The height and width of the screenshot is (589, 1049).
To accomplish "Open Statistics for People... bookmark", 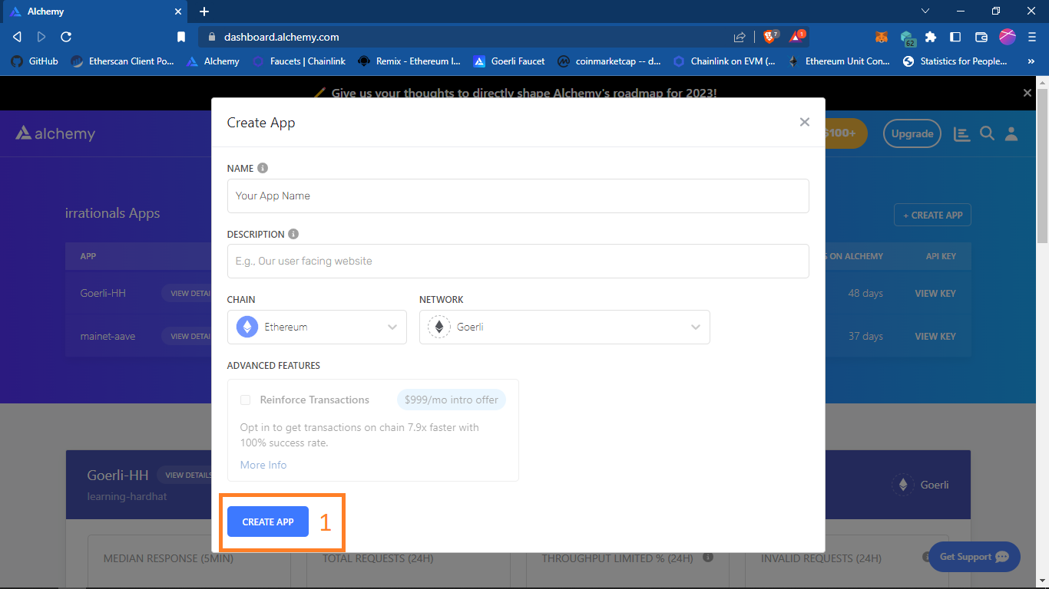I will pyautogui.click(x=955, y=61).
